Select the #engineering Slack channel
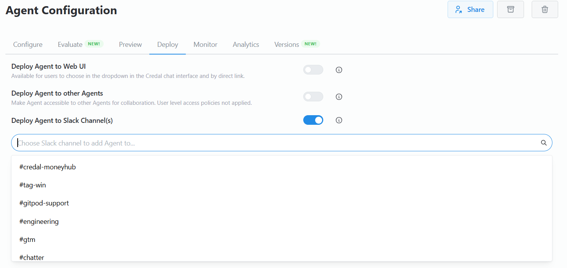This screenshot has height=268, width=567. click(x=39, y=222)
